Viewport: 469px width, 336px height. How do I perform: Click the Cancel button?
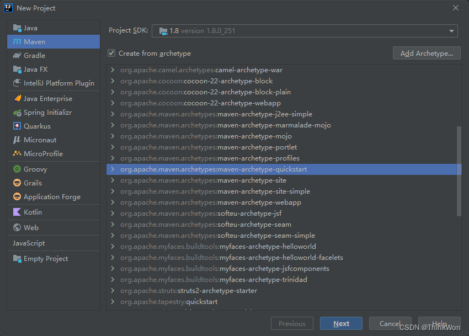click(390, 323)
